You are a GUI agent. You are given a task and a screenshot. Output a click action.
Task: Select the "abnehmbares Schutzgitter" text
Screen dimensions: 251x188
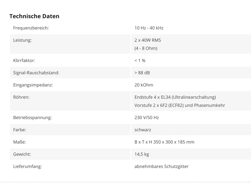[x=161, y=167]
